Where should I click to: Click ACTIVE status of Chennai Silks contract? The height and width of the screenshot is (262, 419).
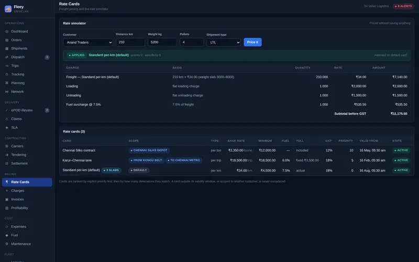pos(401,150)
